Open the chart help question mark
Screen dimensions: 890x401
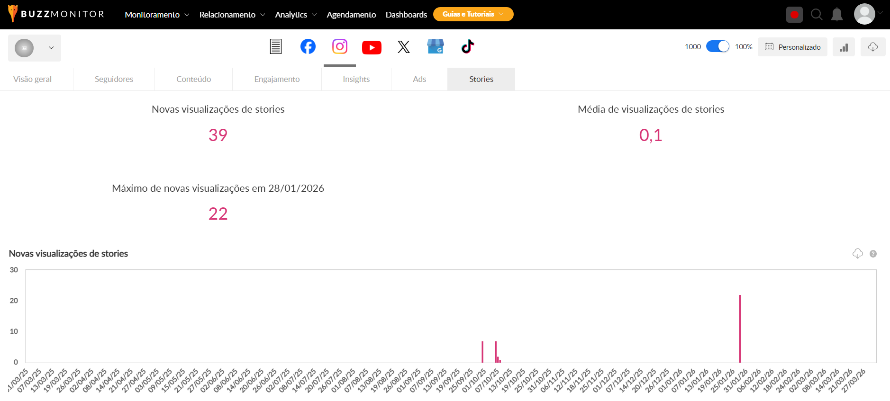[873, 254]
